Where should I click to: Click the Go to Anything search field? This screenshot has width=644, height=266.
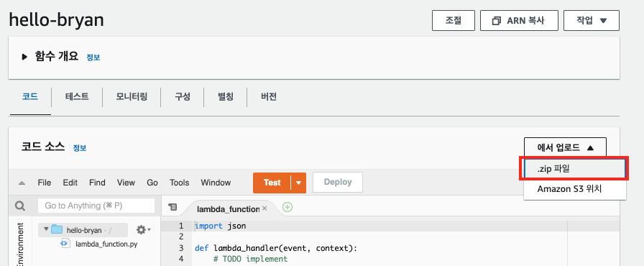point(96,206)
